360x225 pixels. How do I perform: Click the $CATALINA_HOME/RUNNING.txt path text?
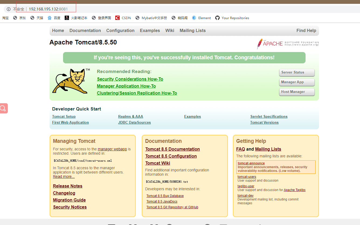(x=167, y=182)
